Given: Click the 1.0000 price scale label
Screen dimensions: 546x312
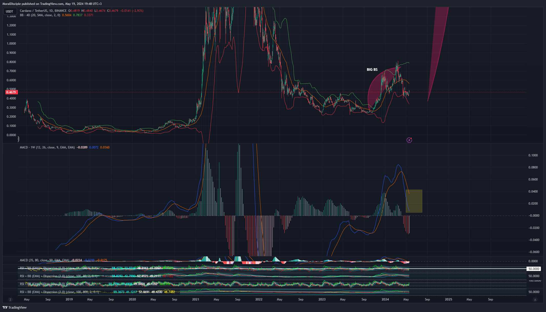Looking at the screenshot, I should point(11,44).
